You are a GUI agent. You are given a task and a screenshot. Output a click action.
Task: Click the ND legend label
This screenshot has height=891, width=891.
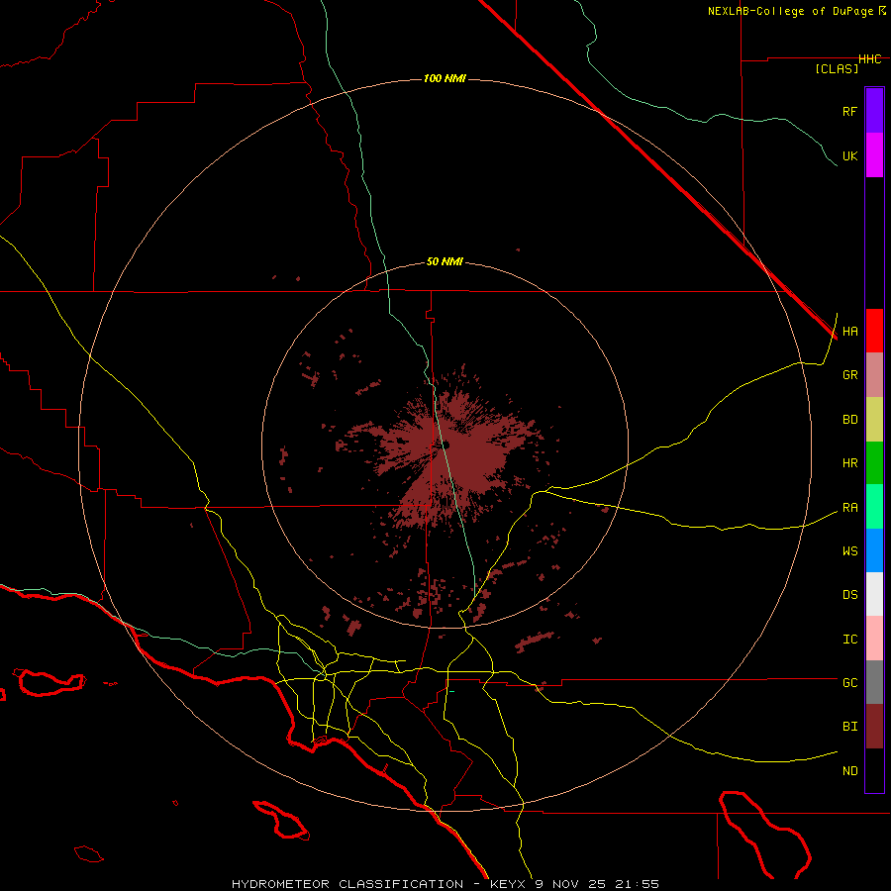(849, 771)
